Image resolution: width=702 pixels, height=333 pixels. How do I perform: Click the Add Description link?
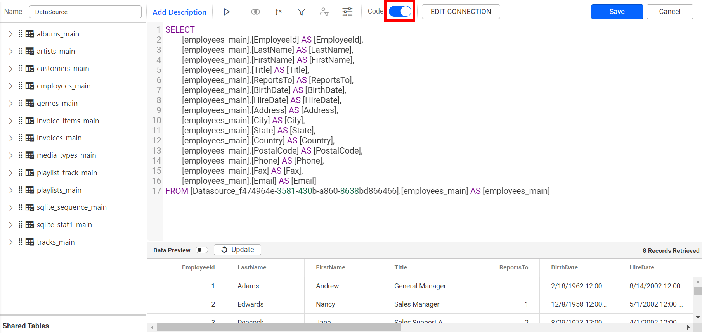[x=179, y=12]
